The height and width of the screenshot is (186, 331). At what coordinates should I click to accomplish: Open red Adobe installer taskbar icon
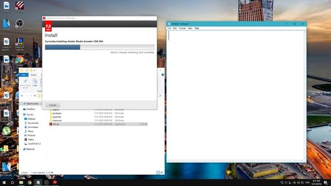[55, 182]
